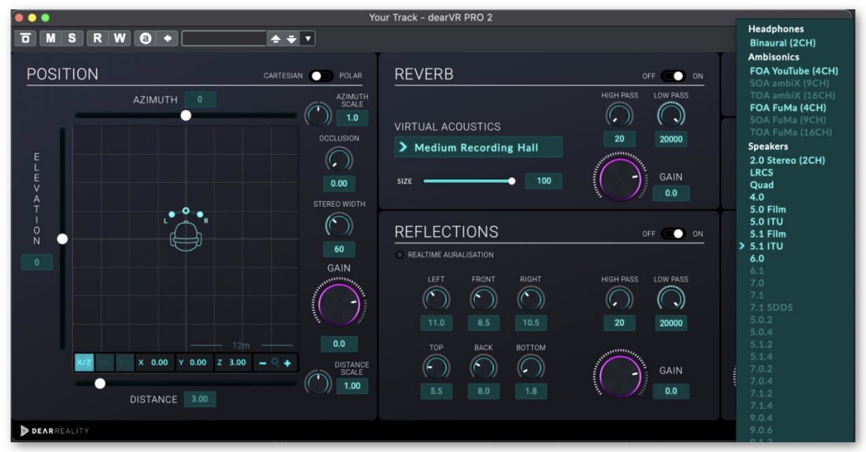Click the reverb Size value 100
This screenshot has height=452, width=866.
[x=544, y=181]
